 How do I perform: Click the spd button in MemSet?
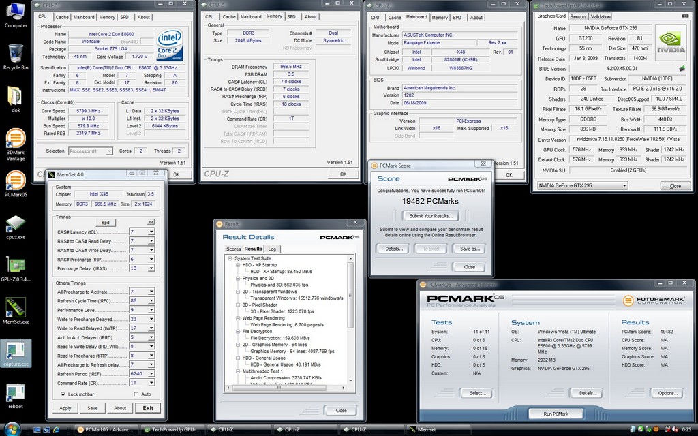click(106, 222)
